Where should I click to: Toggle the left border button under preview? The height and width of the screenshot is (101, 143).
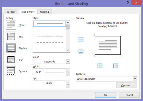pos(100,66)
